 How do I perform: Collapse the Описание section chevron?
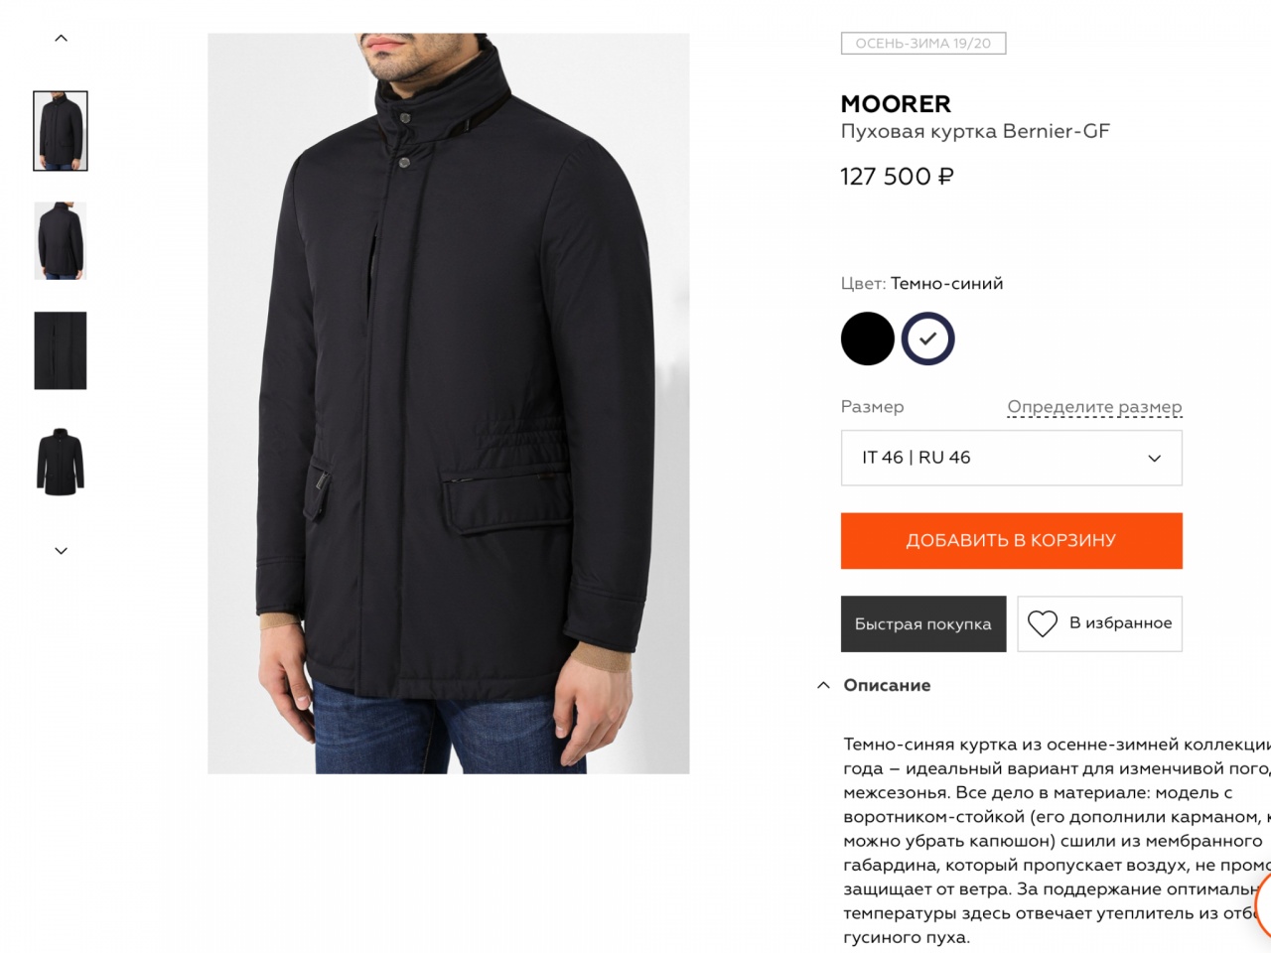pos(823,685)
